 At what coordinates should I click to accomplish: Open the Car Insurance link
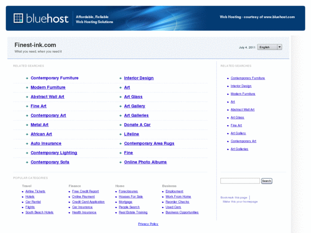(82, 207)
